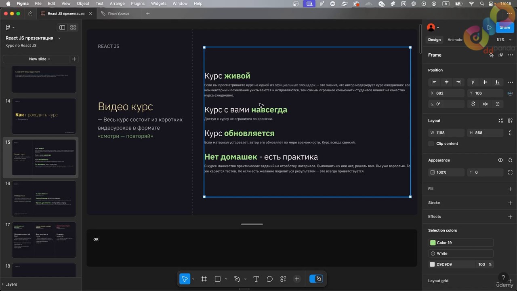Select the White color style
Screen dimensions: 517x291
(461, 253)
